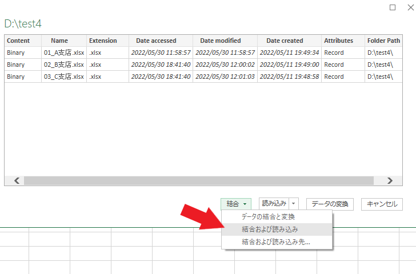
Task: Click date modified 2022/05/30 12:01:03 cell
Action: click(225, 76)
